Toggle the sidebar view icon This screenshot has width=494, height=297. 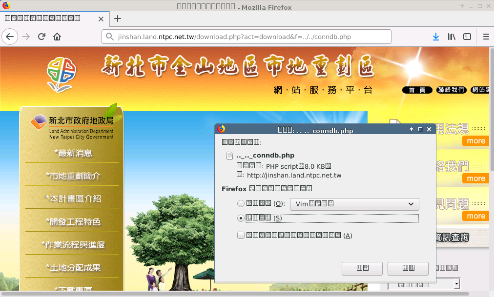click(x=467, y=37)
